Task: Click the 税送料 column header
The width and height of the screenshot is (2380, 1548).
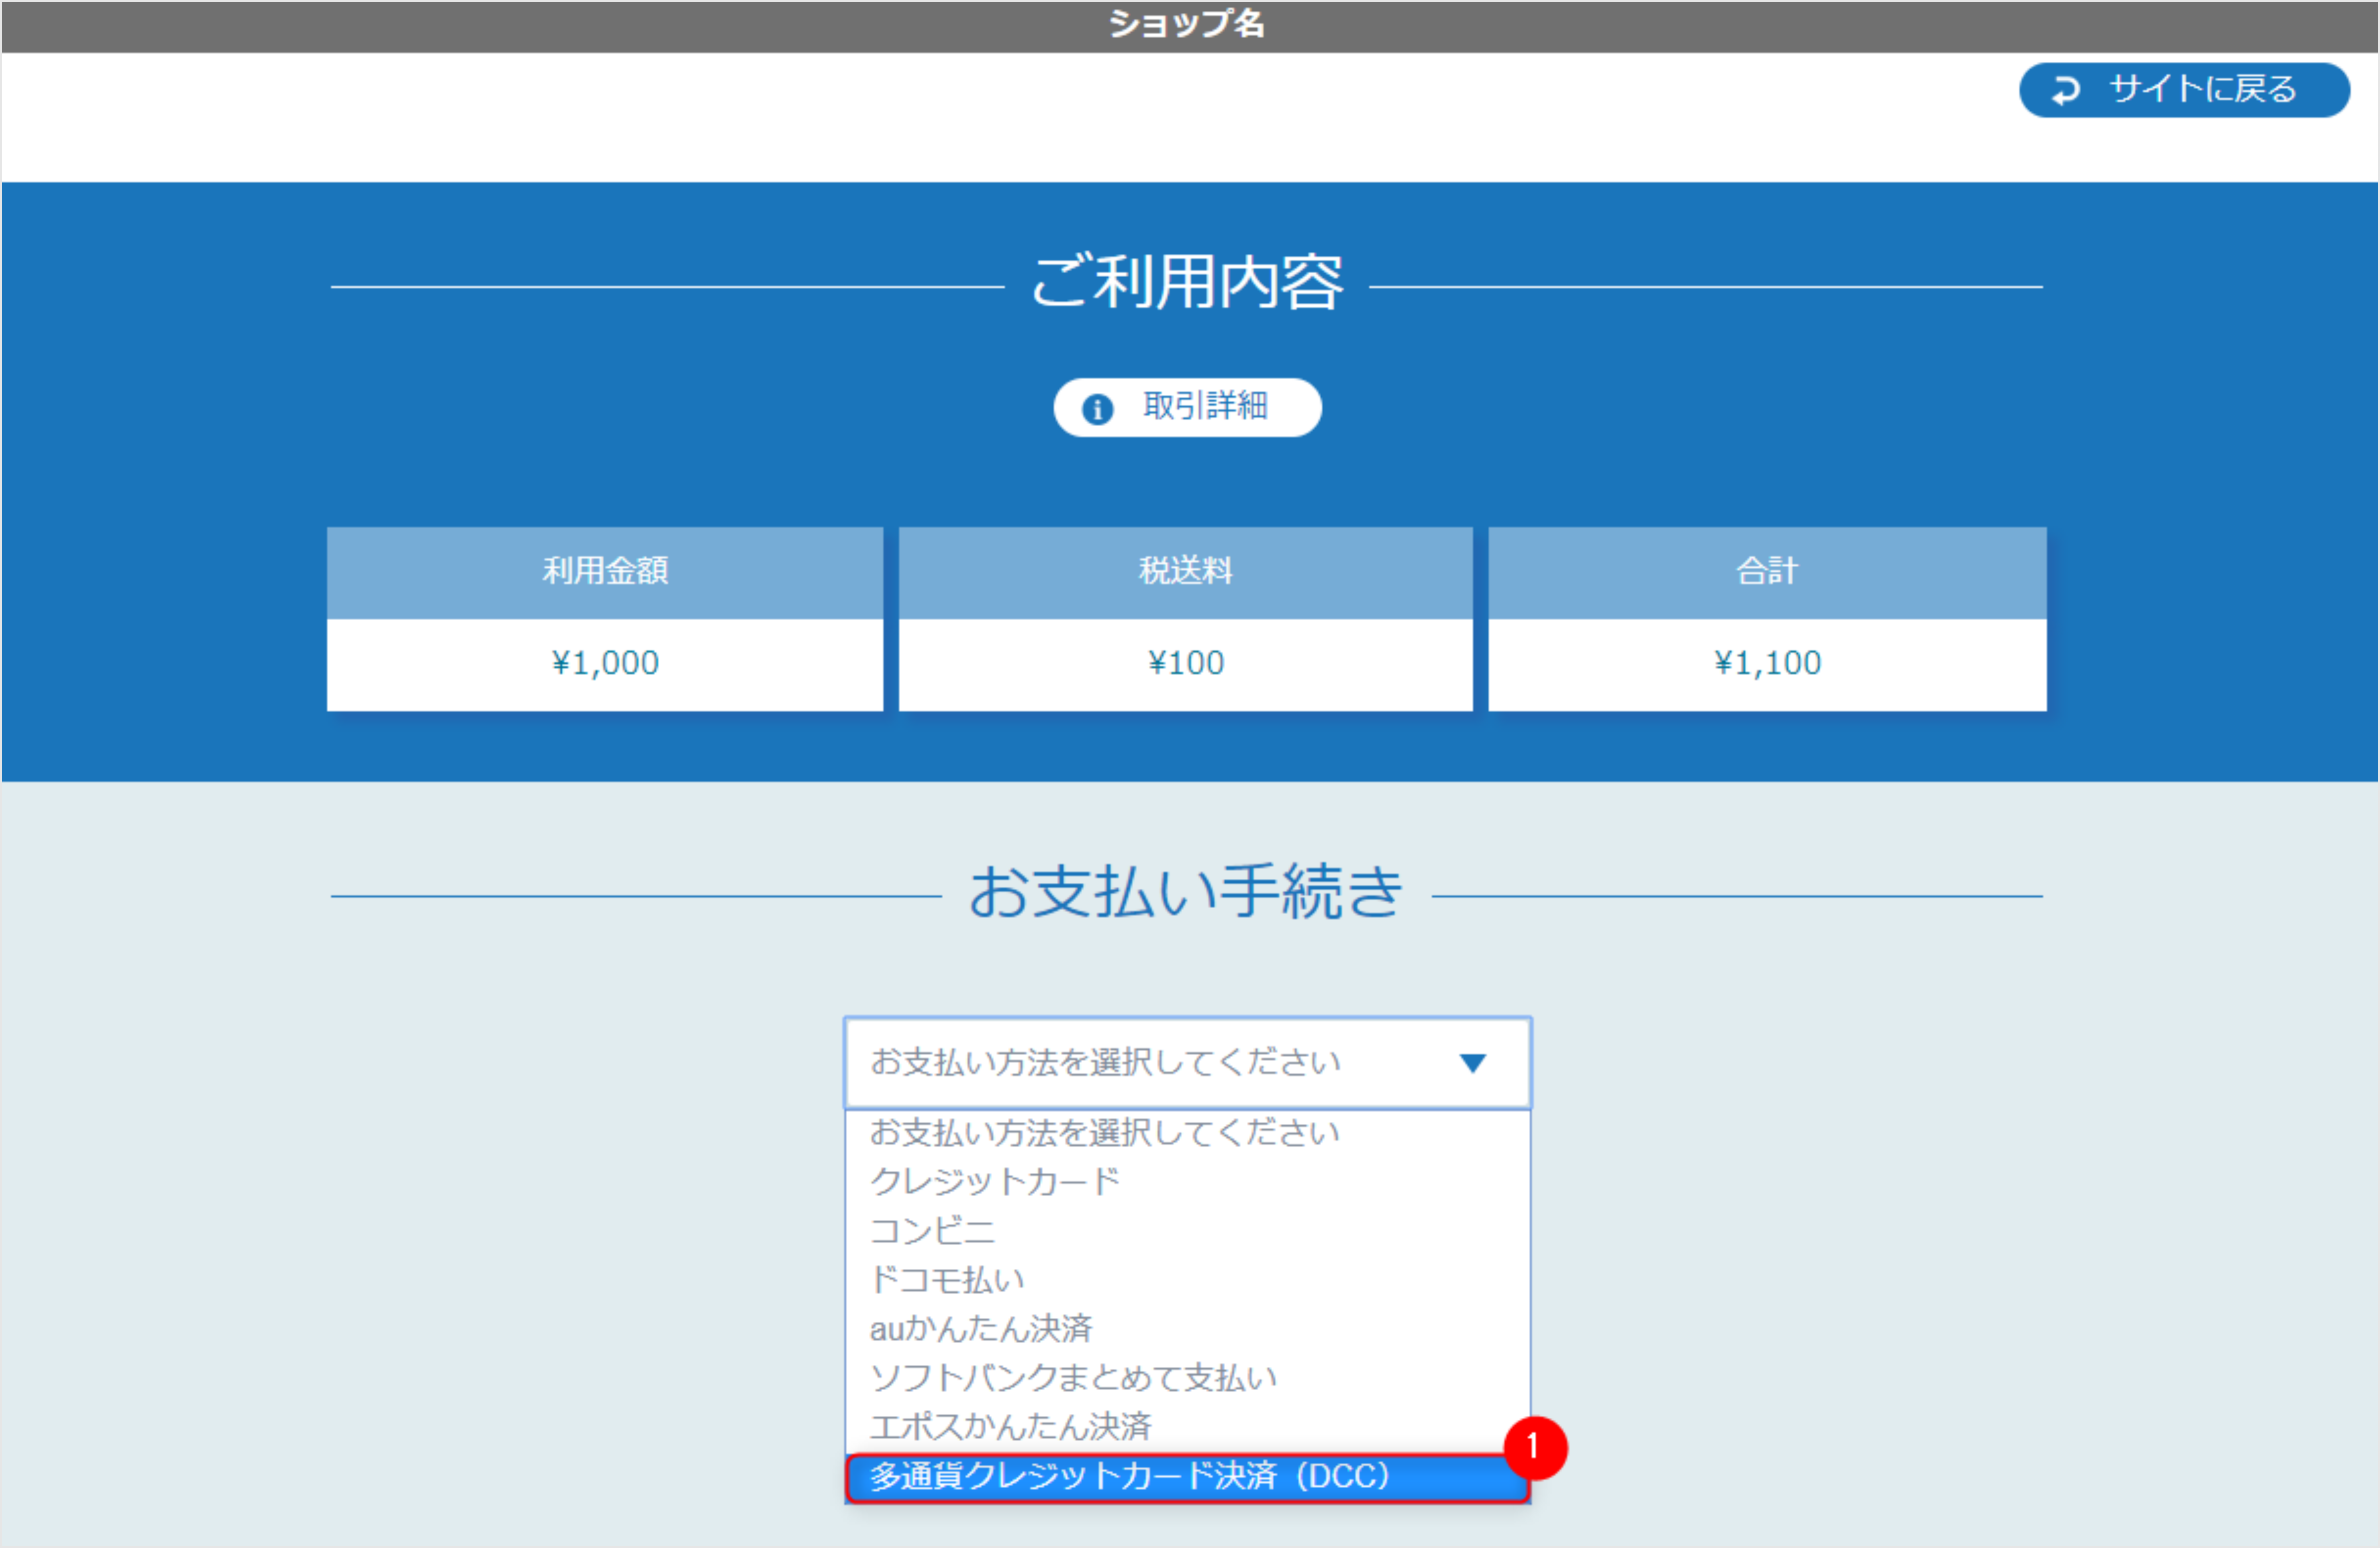Action: (x=1186, y=571)
